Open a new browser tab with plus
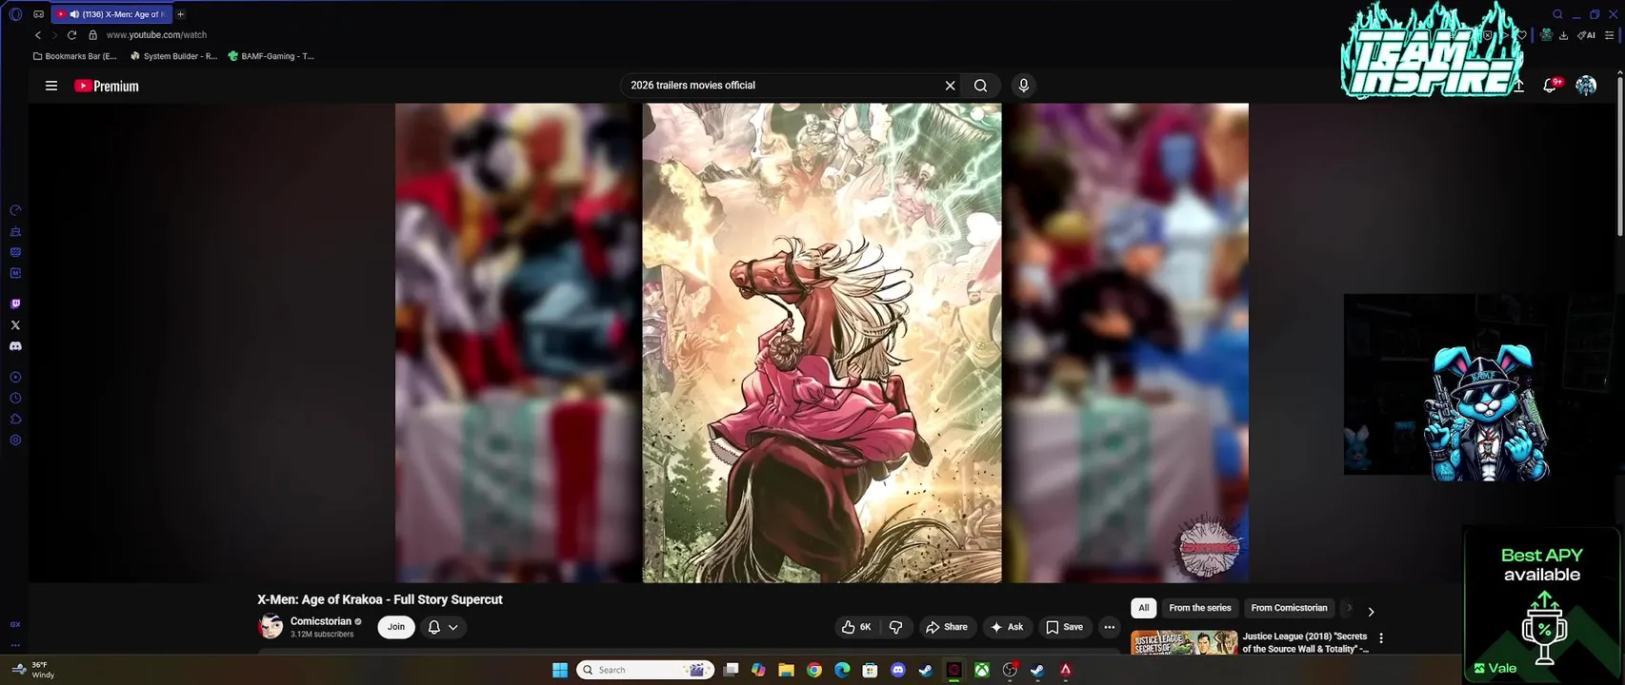Image resolution: width=1625 pixels, height=685 pixels. tap(180, 14)
